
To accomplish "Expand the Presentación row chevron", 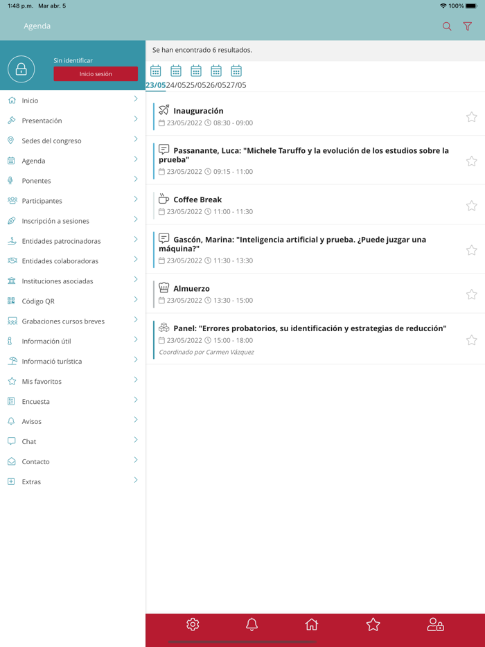I will 135,119.
